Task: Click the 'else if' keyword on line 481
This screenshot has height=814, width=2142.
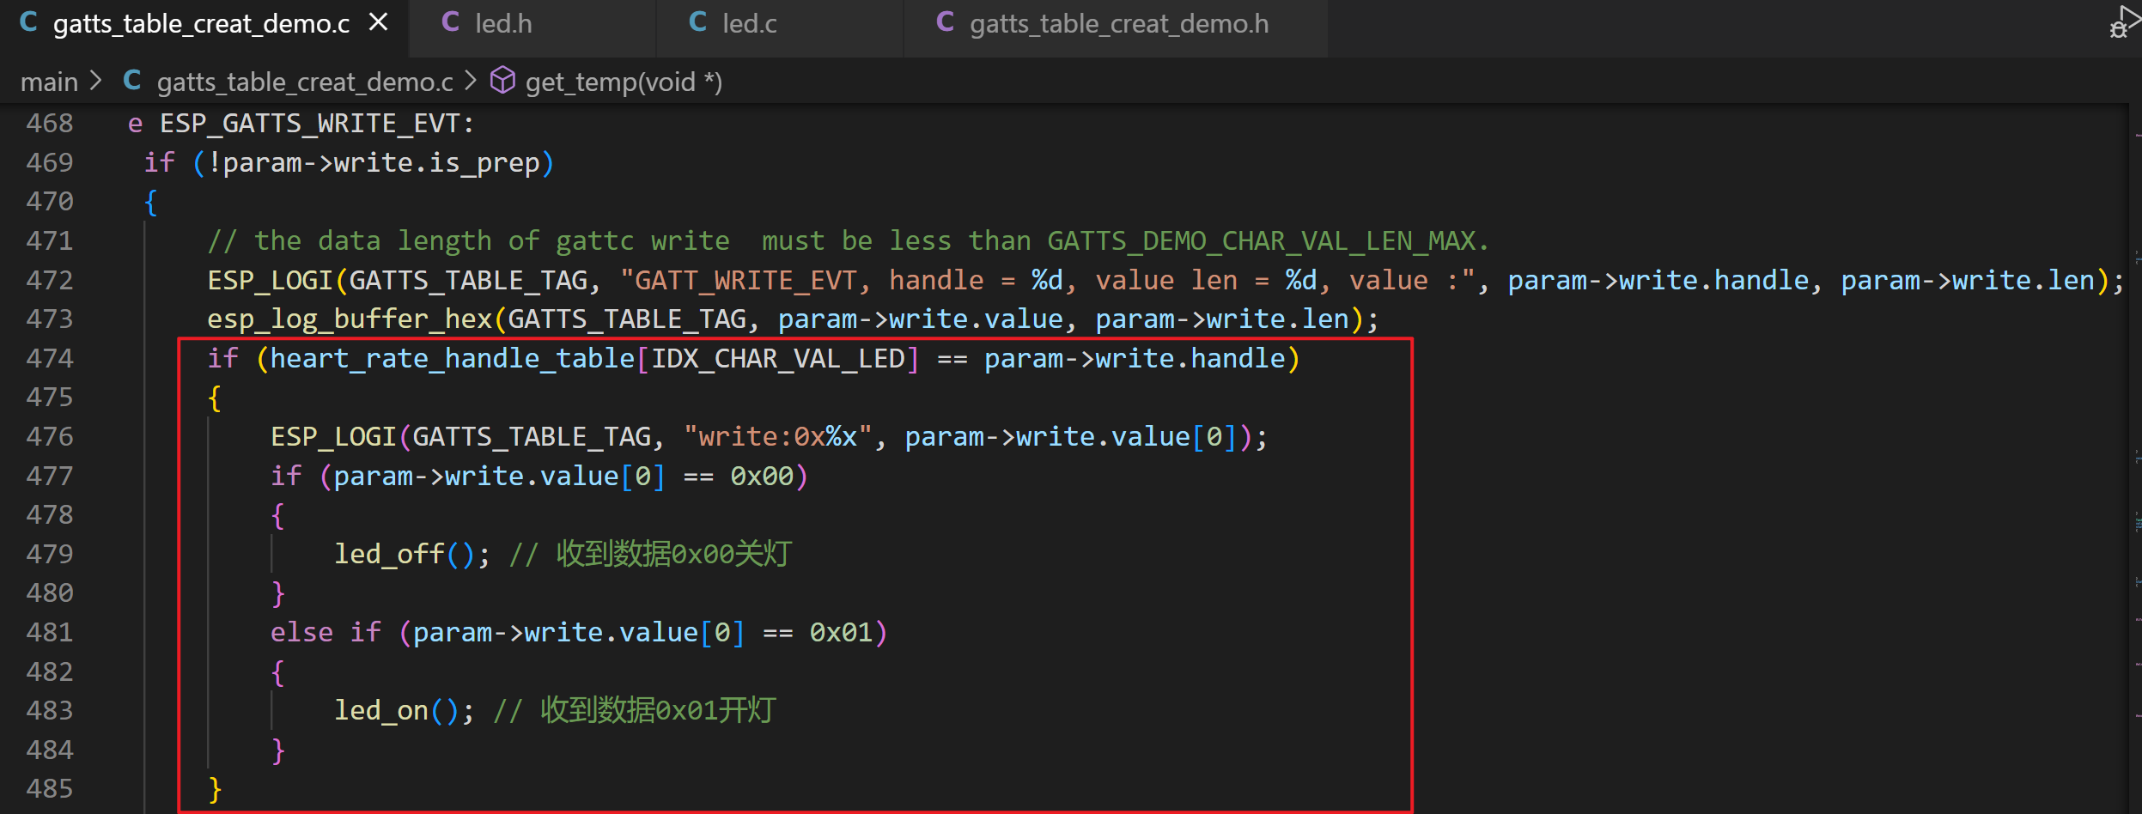Action: pyautogui.click(x=326, y=632)
